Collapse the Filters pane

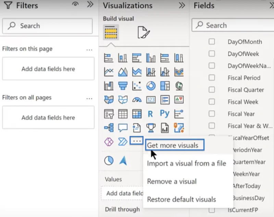(90, 4)
